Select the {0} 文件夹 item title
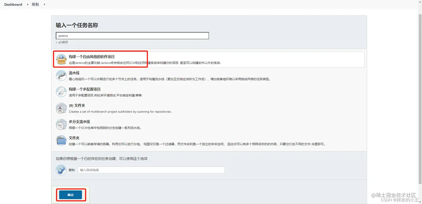 77,105
